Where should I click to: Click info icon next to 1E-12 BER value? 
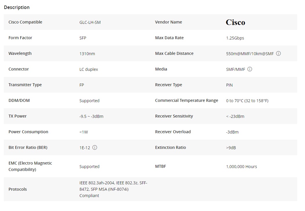[95, 148]
